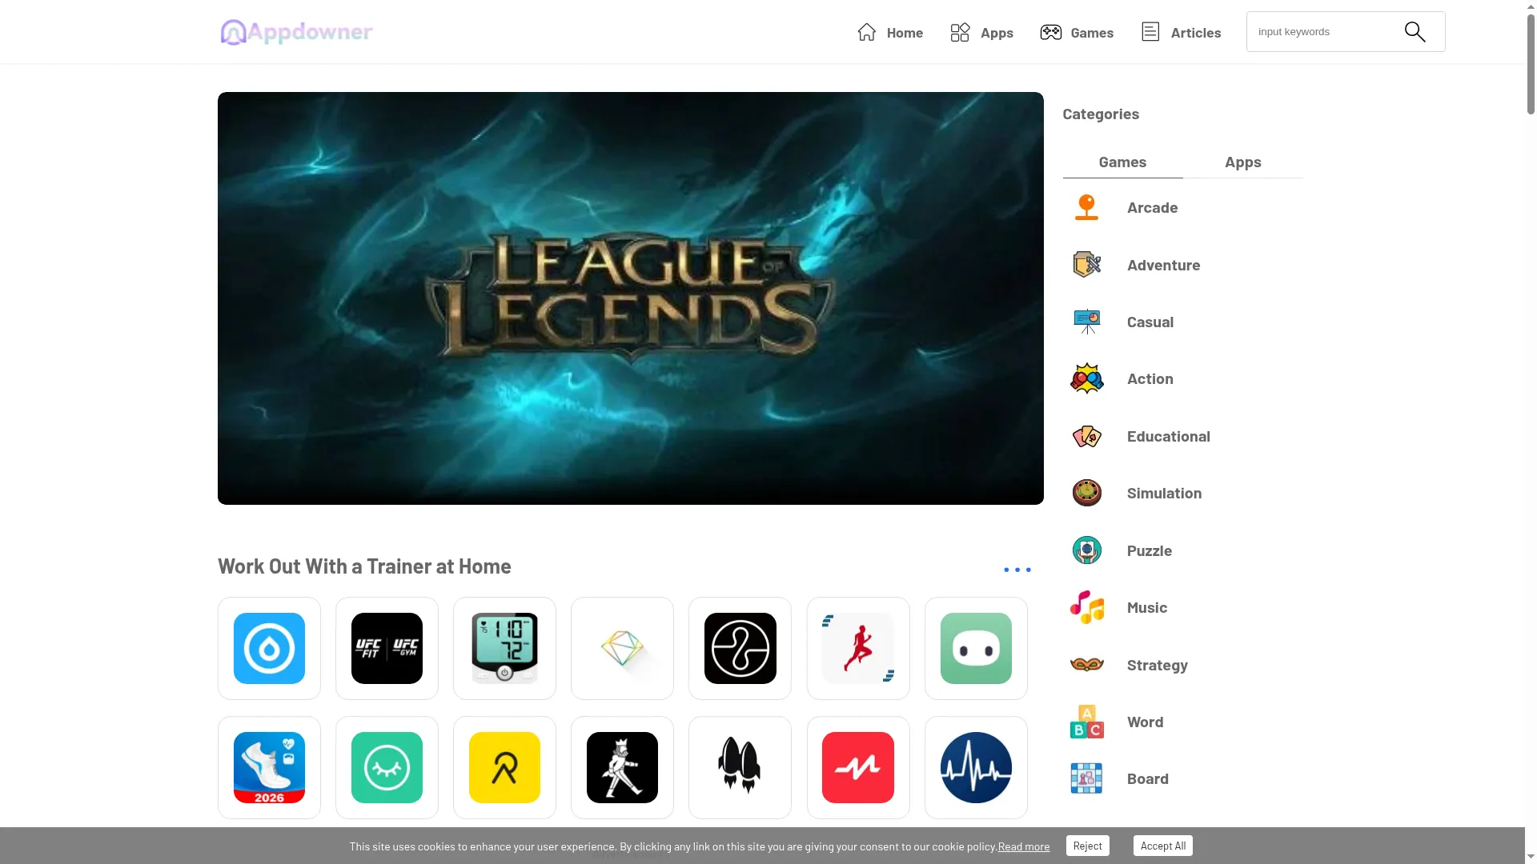This screenshot has height=864, width=1537.
Task: Go to Home in the navigation bar
Action: (x=889, y=32)
